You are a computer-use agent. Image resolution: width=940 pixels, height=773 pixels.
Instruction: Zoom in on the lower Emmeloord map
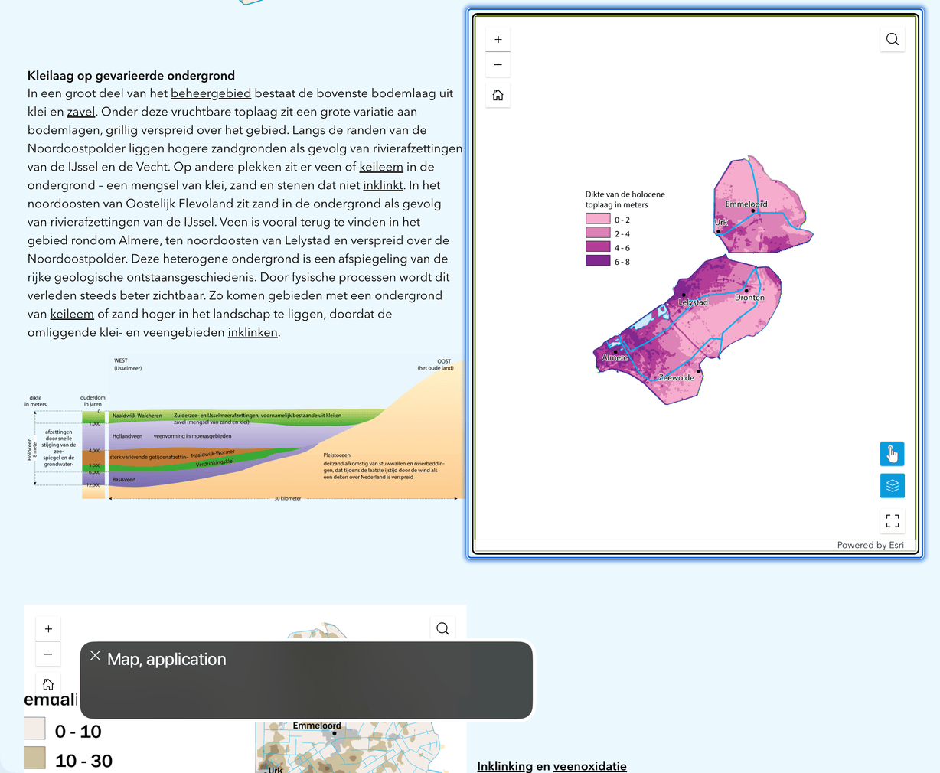point(48,629)
